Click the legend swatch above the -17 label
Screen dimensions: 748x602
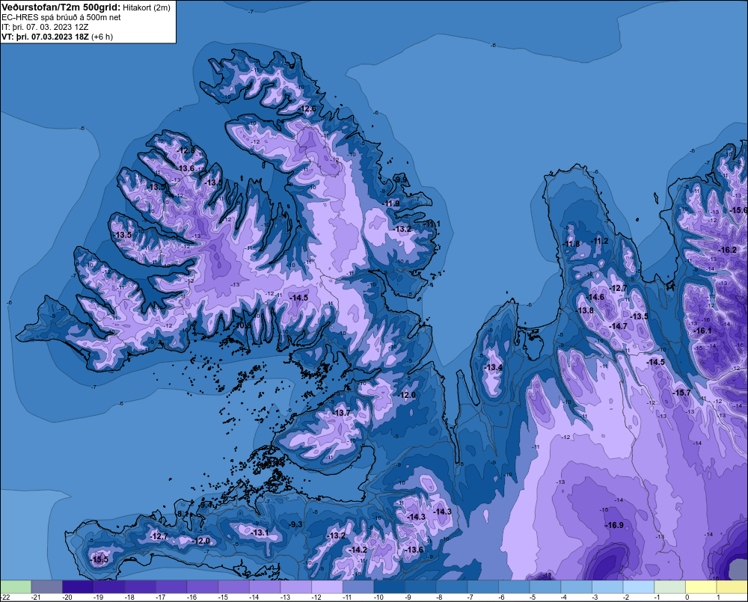click(x=171, y=587)
